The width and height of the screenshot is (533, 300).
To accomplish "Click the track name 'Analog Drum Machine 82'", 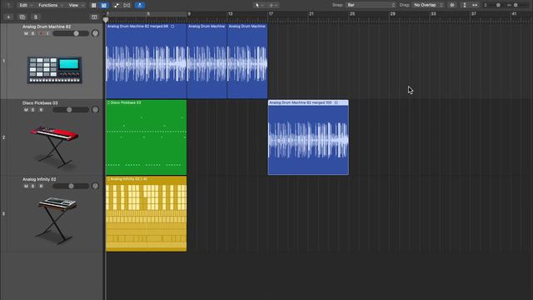I will coord(47,27).
